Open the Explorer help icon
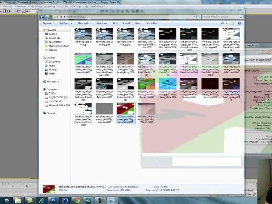Screen dimensions: 272x204 tap(239, 23)
